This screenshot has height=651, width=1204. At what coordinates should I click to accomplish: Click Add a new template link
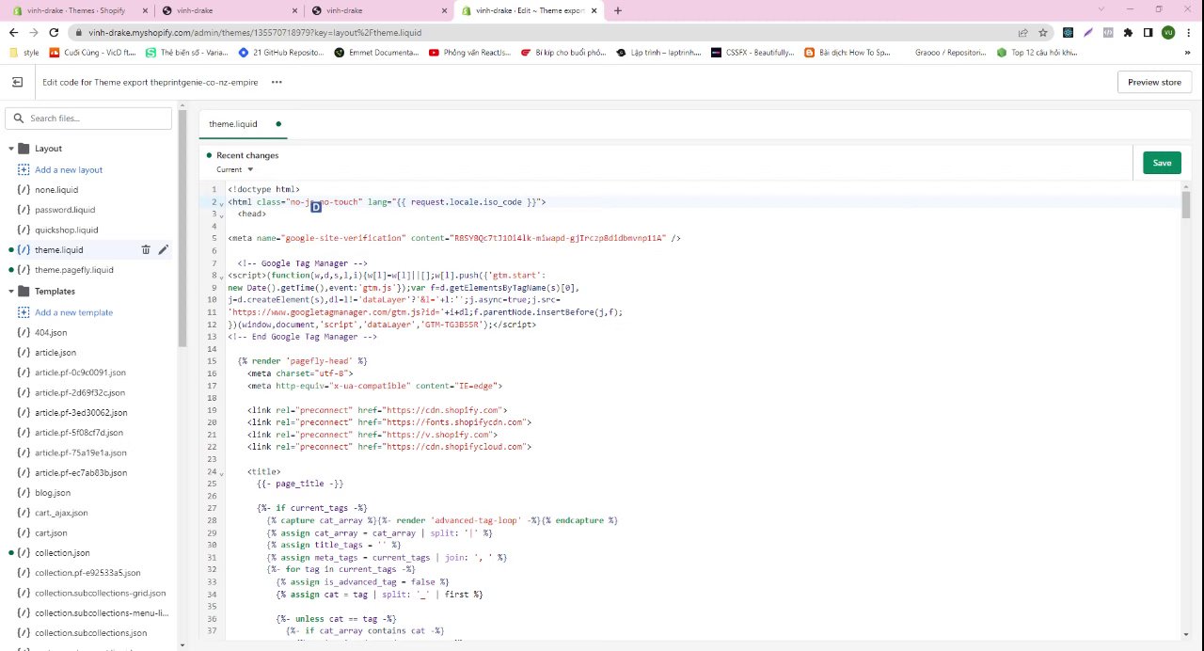click(x=73, y=312)
